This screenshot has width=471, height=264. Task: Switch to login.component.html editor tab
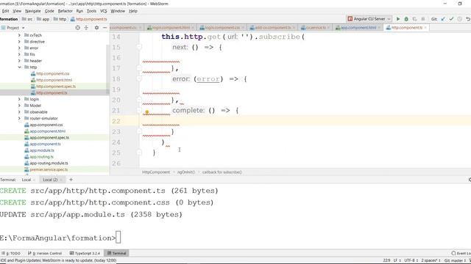171,28
